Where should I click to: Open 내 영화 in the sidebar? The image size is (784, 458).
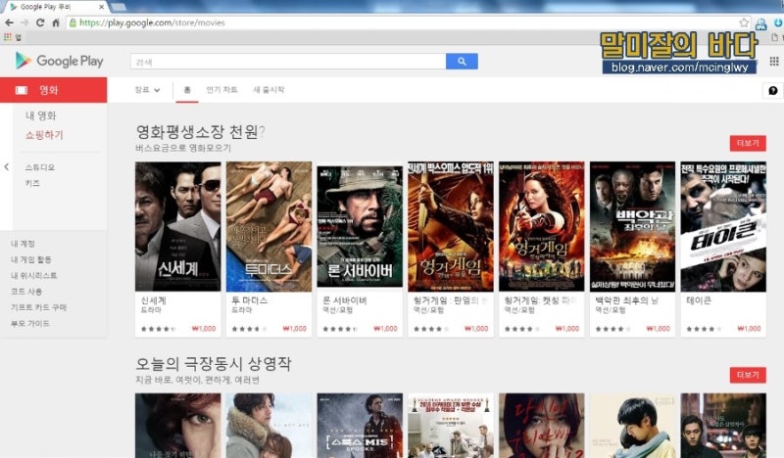[x=40, y=115]
